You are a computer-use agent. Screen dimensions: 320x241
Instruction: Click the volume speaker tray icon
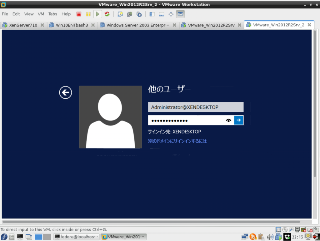pyautogui.click(x=270, y=237)
